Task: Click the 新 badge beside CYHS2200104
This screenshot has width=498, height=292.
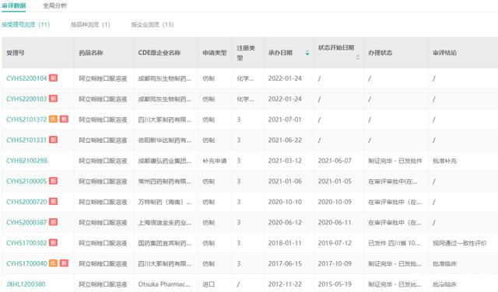Action: point(53,78)
